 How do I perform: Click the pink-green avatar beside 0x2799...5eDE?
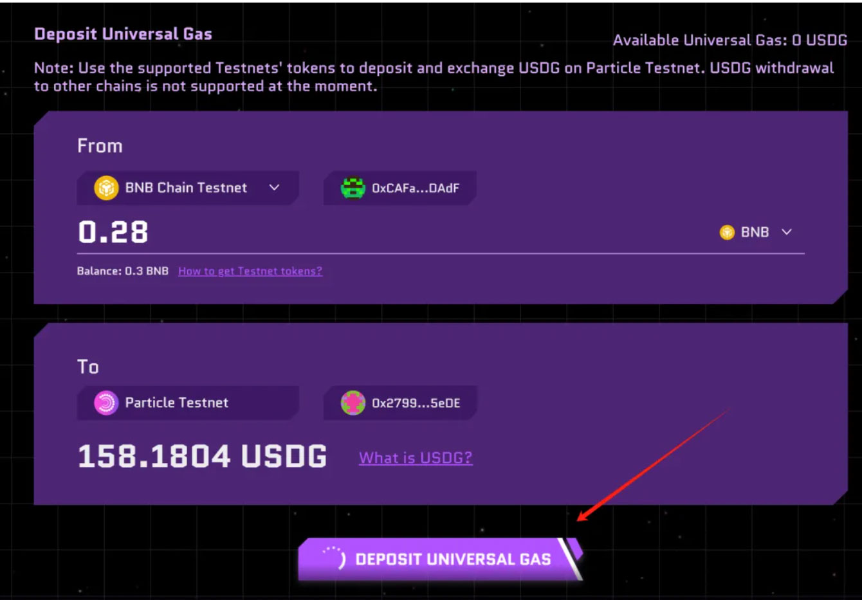353,403
